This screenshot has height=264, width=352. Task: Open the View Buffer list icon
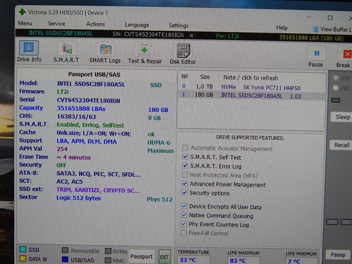[x=316, y=30]
